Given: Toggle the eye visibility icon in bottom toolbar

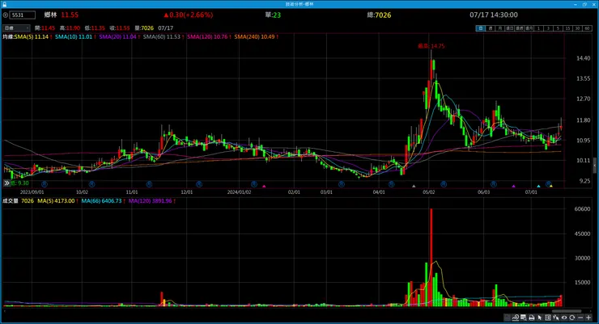Looking at the screenshot, I should tap(564, 318).
